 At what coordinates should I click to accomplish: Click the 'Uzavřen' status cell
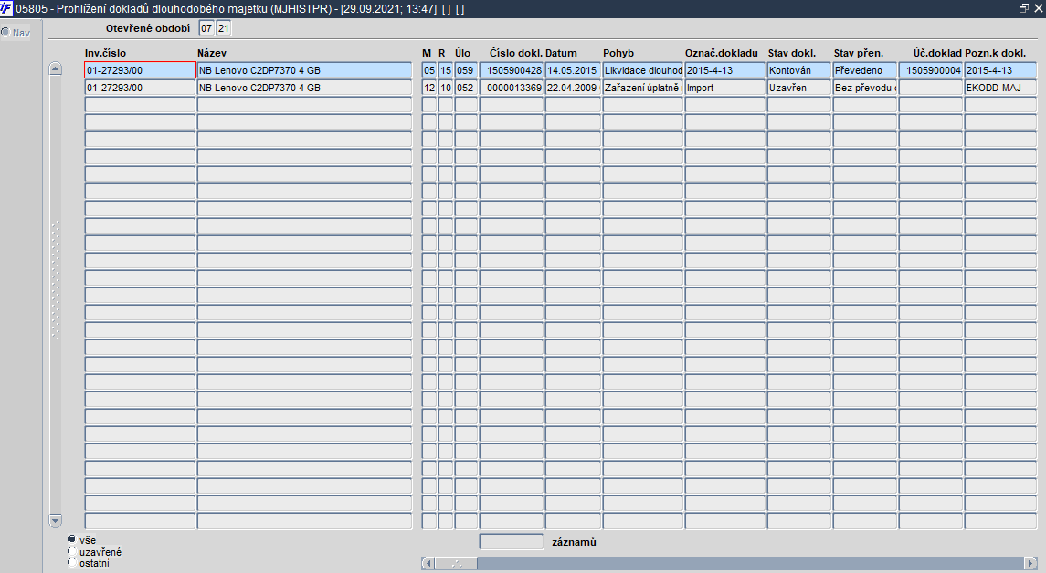799,88
